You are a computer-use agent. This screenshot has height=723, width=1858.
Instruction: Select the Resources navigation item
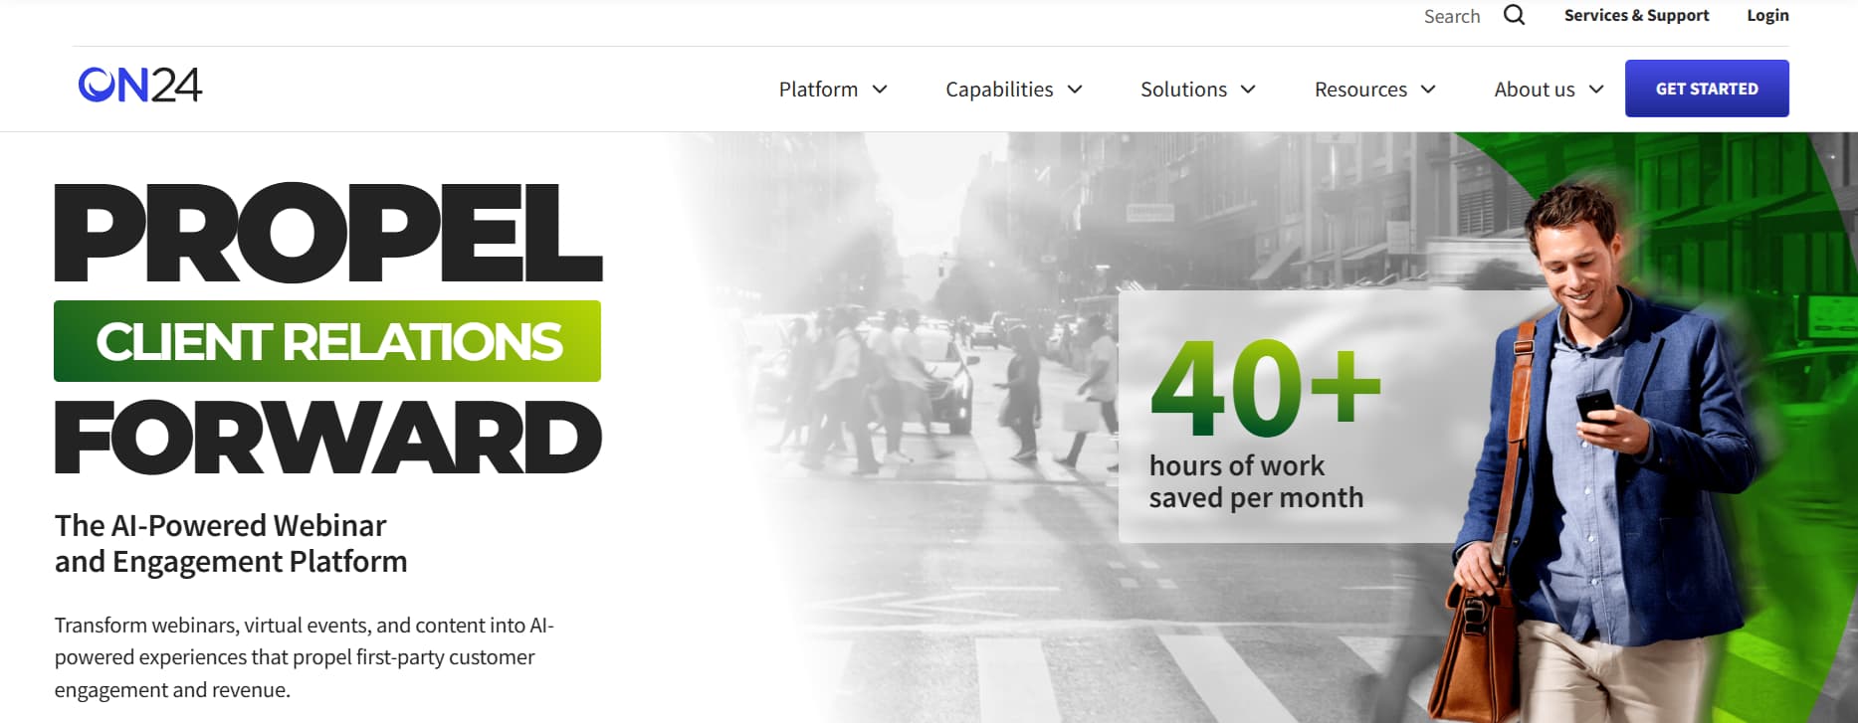[x=1360, y=90]
